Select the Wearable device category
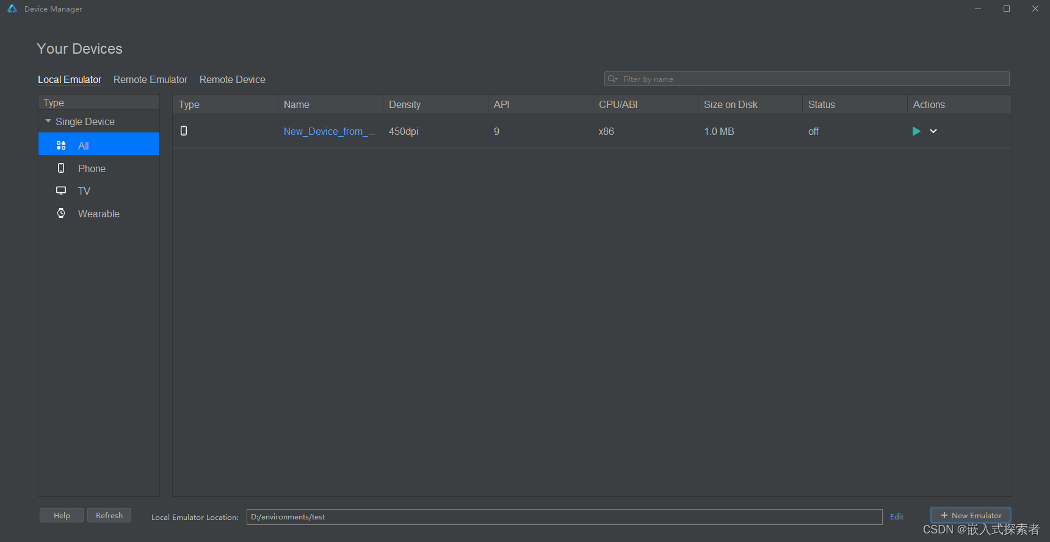Screen dimensions: 1050x542 (x=99, y=214)
